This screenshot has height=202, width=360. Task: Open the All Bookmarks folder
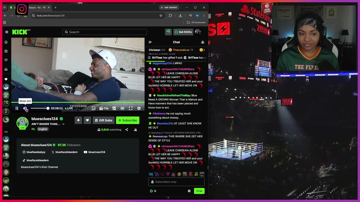tap(196, 22)
